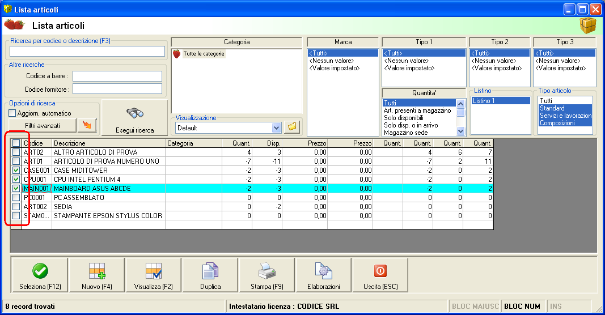Viewport: 605px width, 315px height.
Task: Select Servizi e lavorazioni article type
Action: pyautogui.click(x=565, y=116)
